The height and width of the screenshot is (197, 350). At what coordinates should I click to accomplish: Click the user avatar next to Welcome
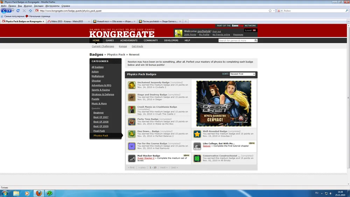point(178,33)
